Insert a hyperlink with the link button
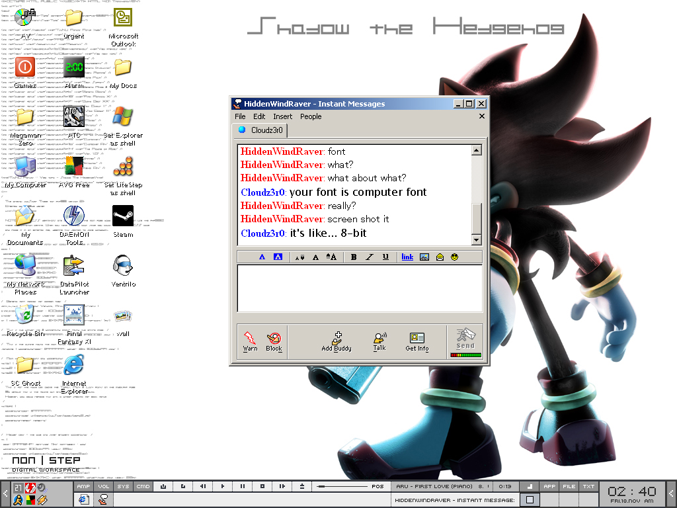This screenshot has height=508, width=677. click(x=407, y=257)
